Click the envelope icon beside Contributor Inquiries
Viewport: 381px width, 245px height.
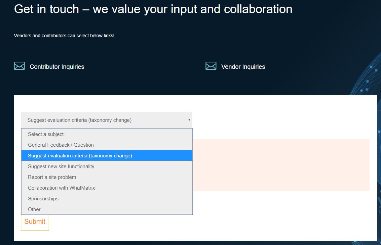click(19, 66)
